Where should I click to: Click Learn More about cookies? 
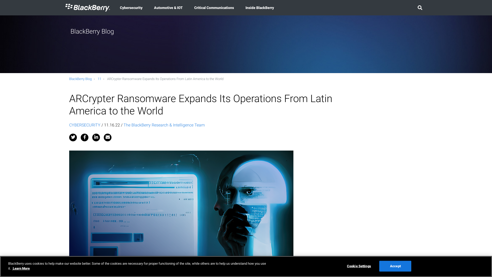point(21,268)
